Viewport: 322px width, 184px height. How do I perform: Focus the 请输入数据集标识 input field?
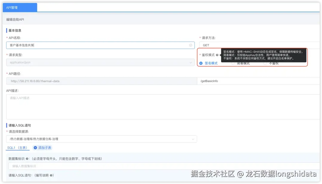[x=164, y=166]
